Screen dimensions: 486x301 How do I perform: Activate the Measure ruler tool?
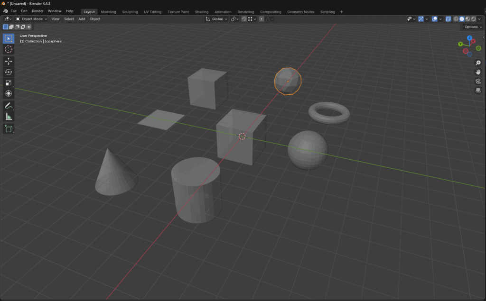coord(9,117)
